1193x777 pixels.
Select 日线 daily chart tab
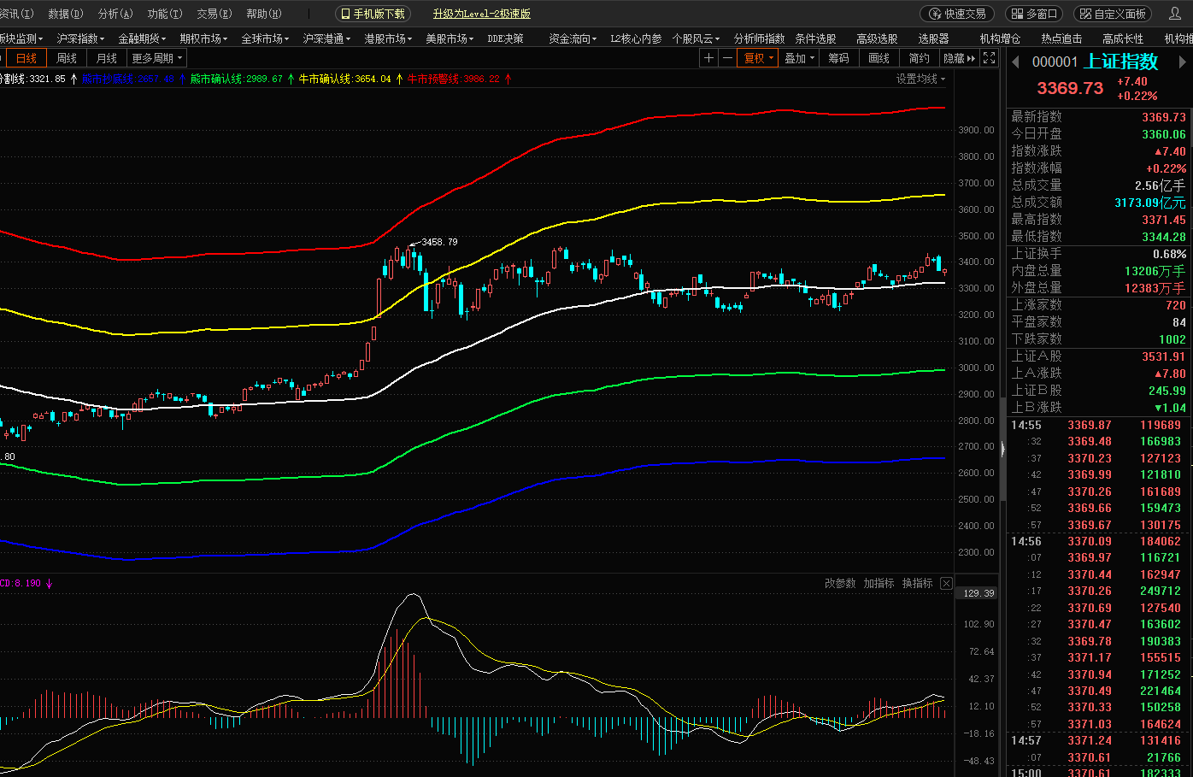(x=26, y=58)
